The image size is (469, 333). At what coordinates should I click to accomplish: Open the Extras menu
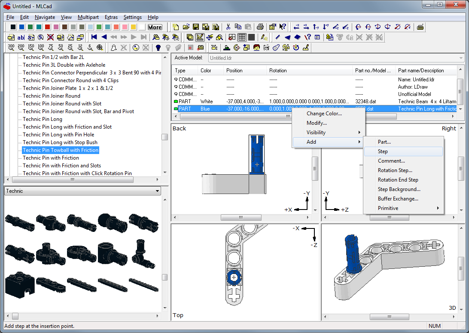pos(111,17)
